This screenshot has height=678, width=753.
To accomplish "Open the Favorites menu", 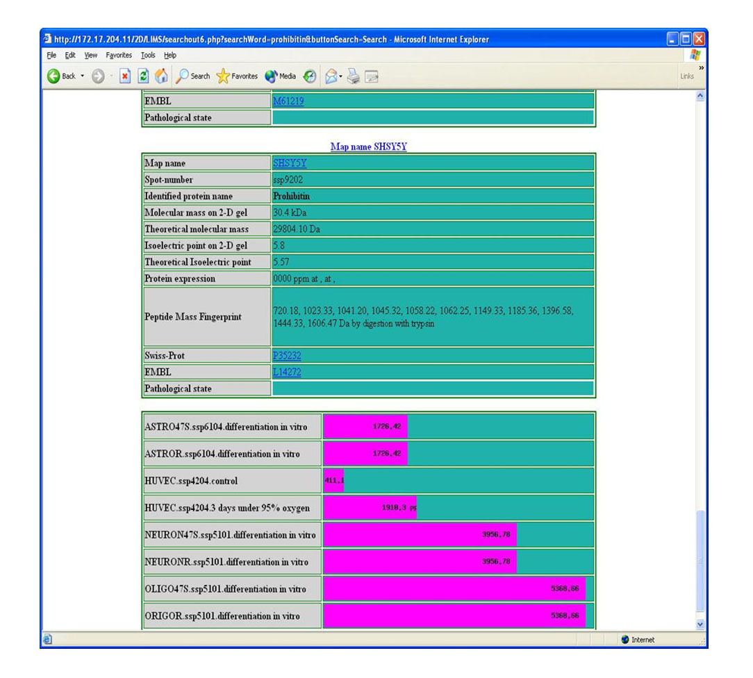I will click(119, 55).
